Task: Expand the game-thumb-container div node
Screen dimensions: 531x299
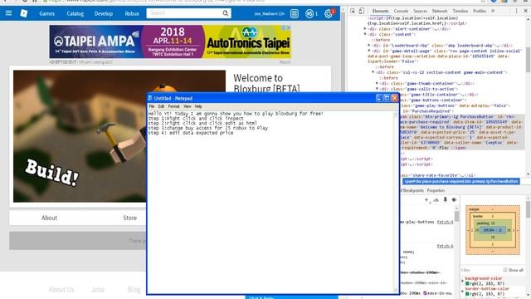Action: pos(378,83)
